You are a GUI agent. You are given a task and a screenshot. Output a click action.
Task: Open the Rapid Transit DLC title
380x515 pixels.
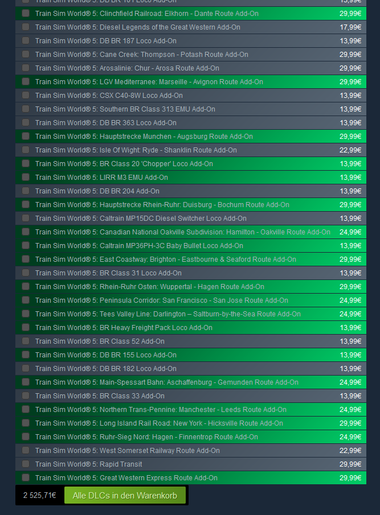tap(88, 464)
